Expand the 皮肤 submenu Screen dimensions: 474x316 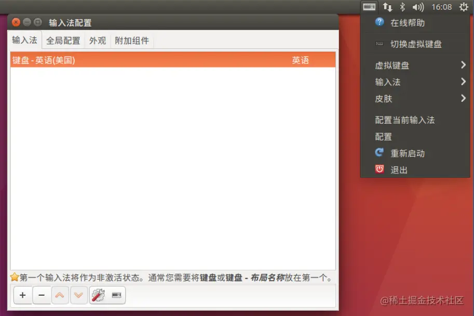tap(415, 99)
